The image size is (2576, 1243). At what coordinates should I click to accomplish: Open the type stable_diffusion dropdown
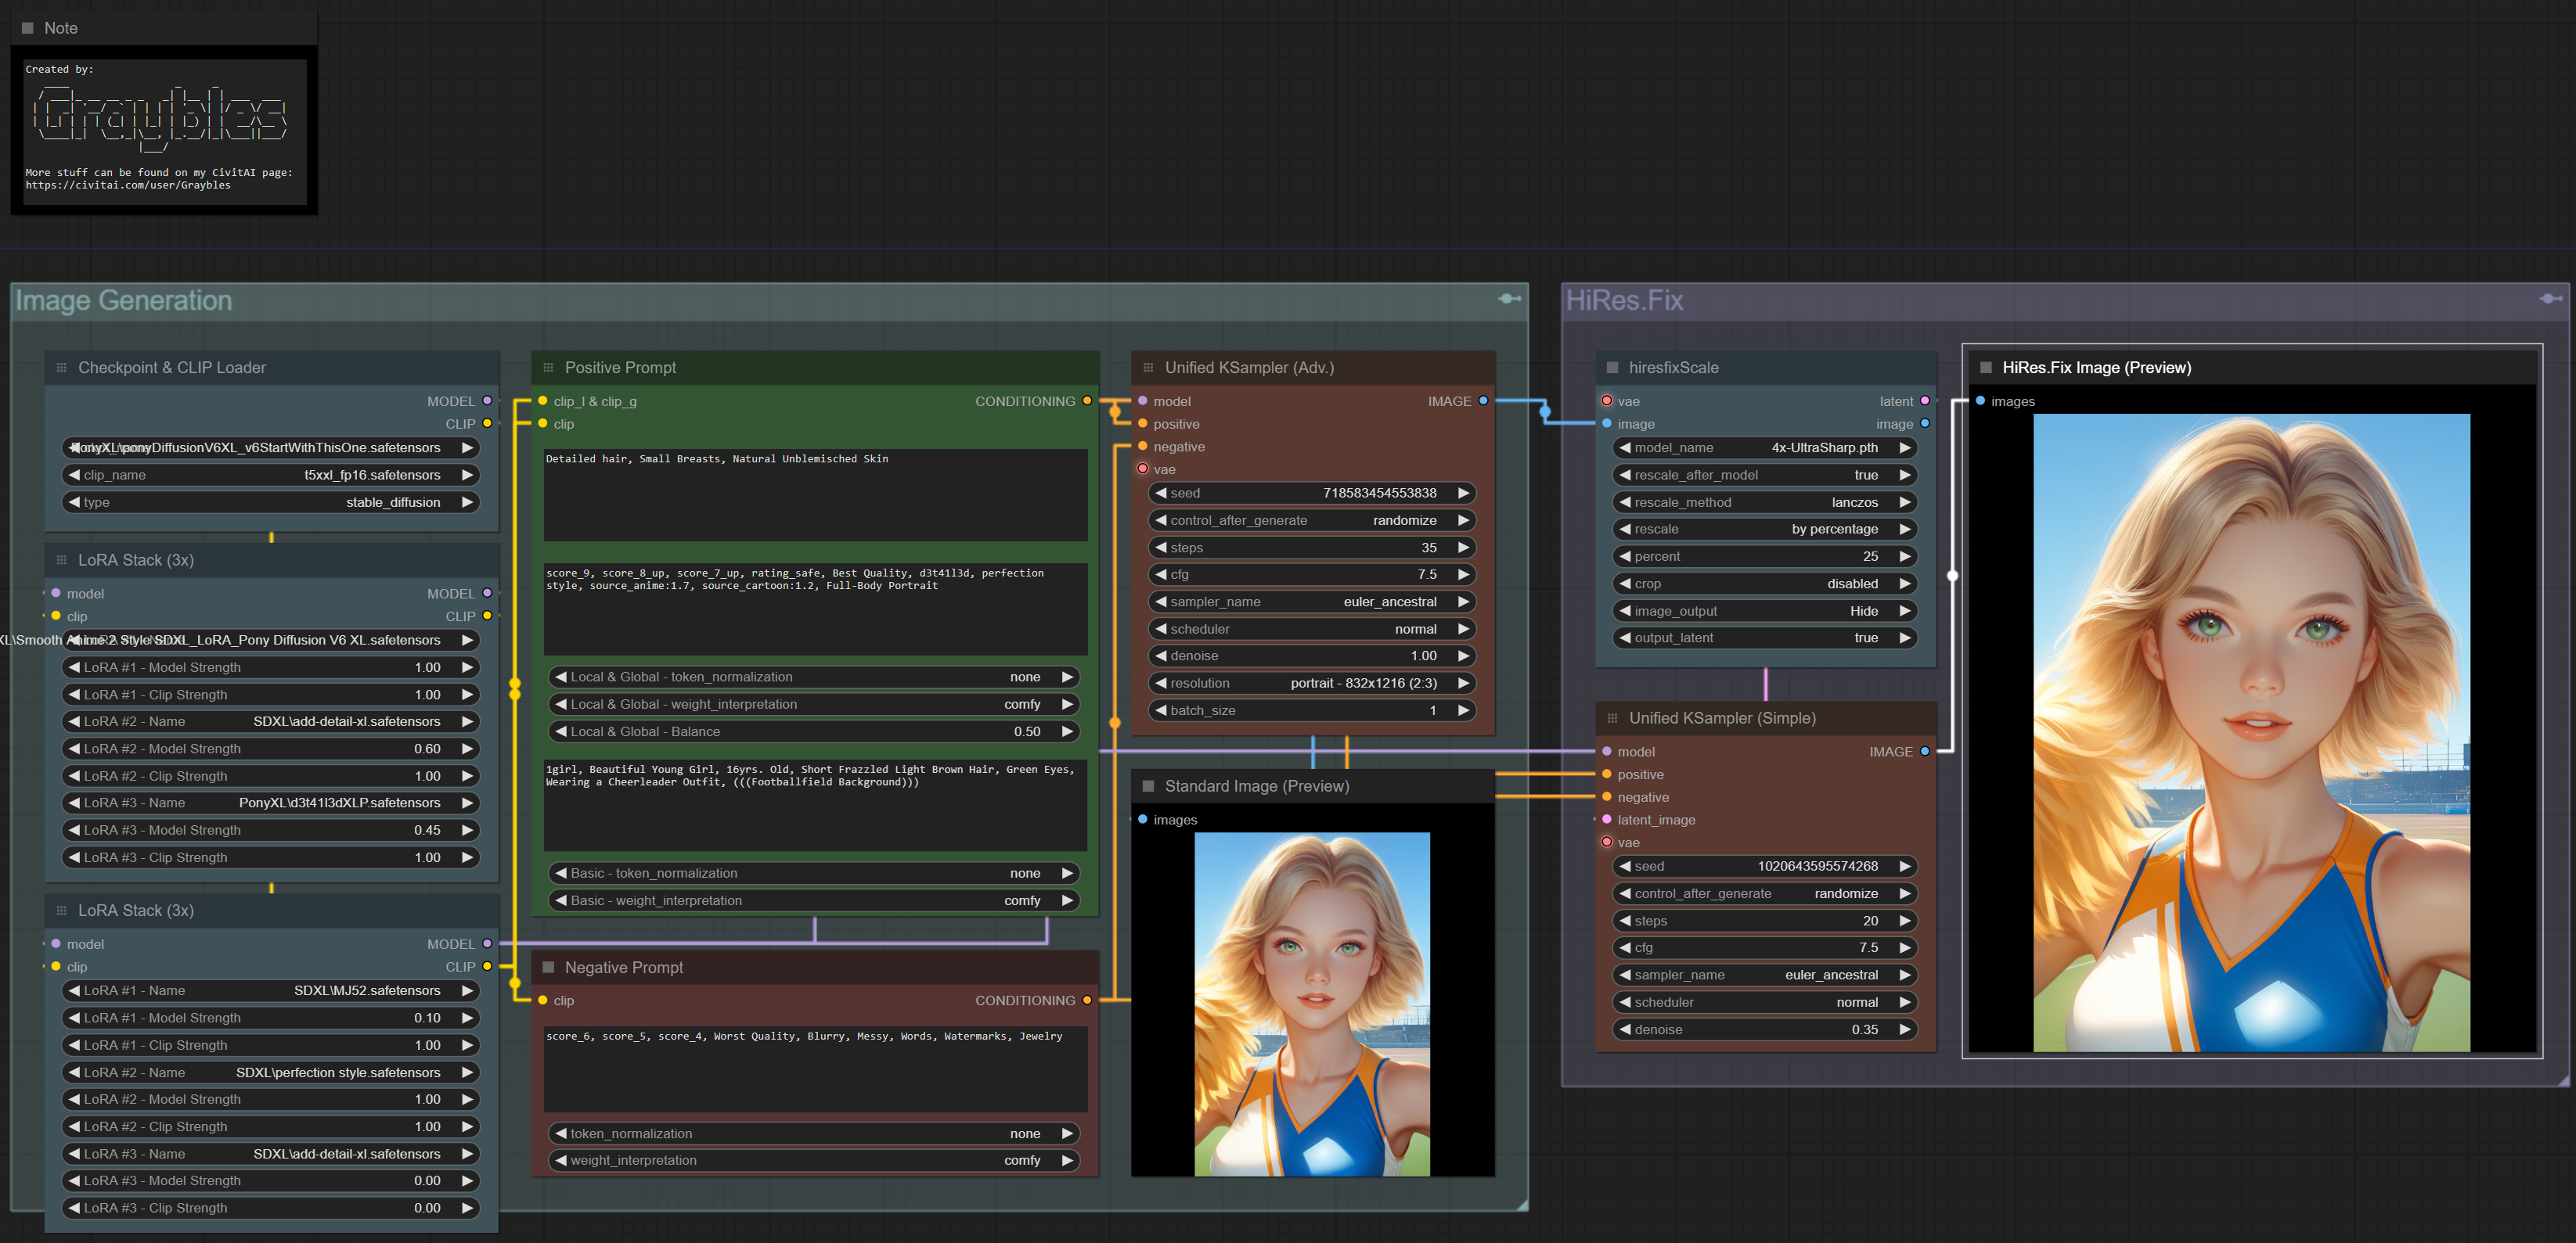pyautogui.click(x=271, y=501)
